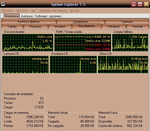Open the Ayuda menu

point(75,11)
